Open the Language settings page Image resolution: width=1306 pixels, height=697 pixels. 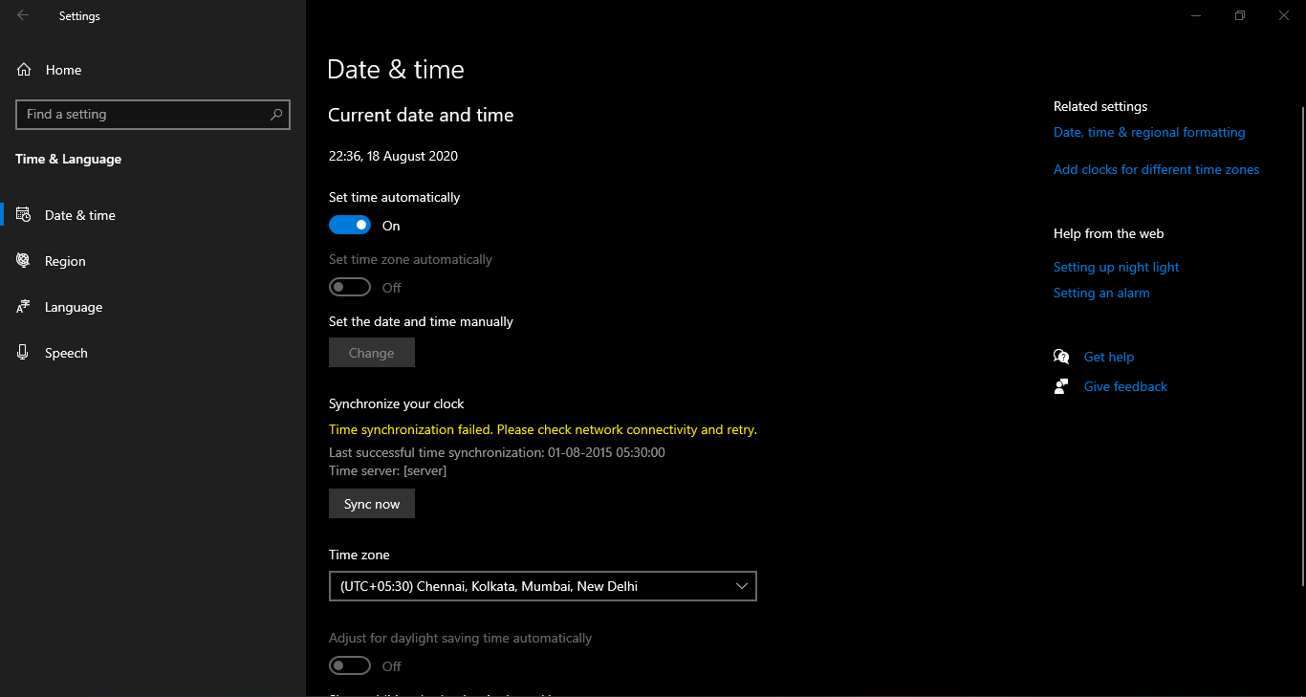pyautogui.click(x=153, y=307)
